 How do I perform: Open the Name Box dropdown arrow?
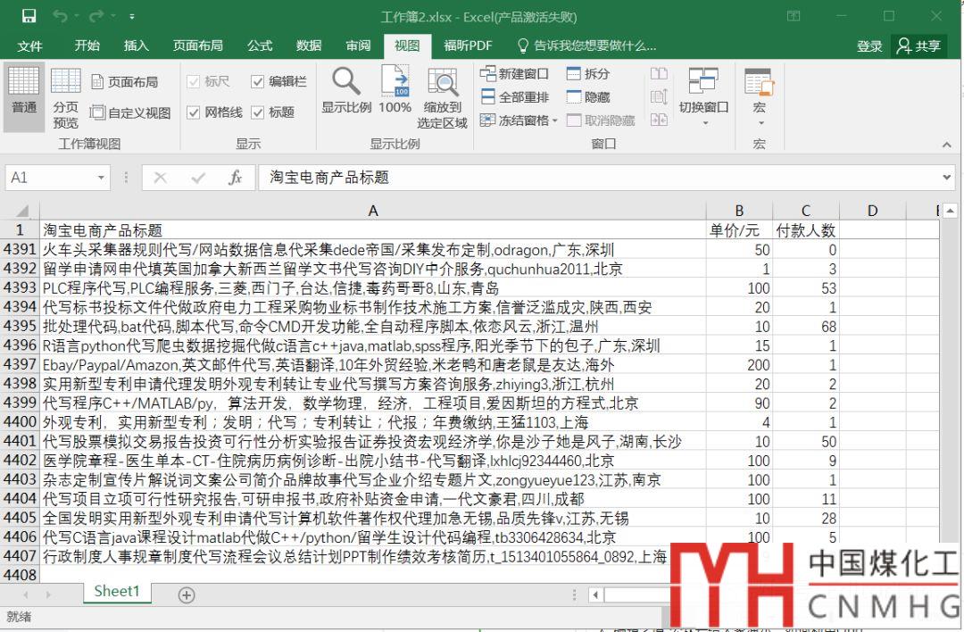(101, 178)
